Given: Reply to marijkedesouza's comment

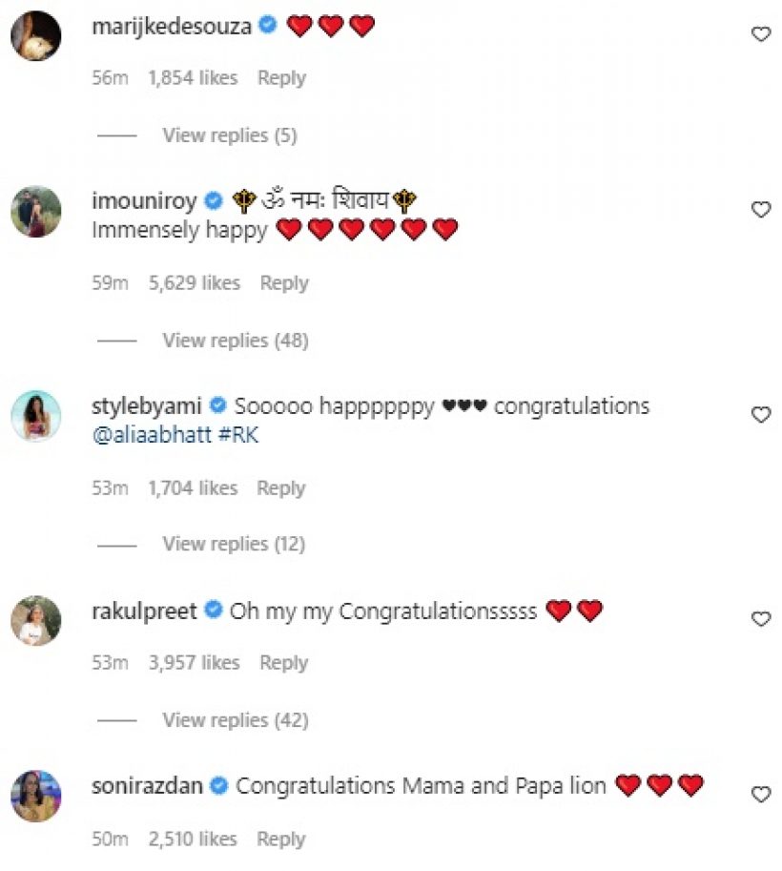Looking at the screenshot, I should pyautogui.click(x=281, y=78).
